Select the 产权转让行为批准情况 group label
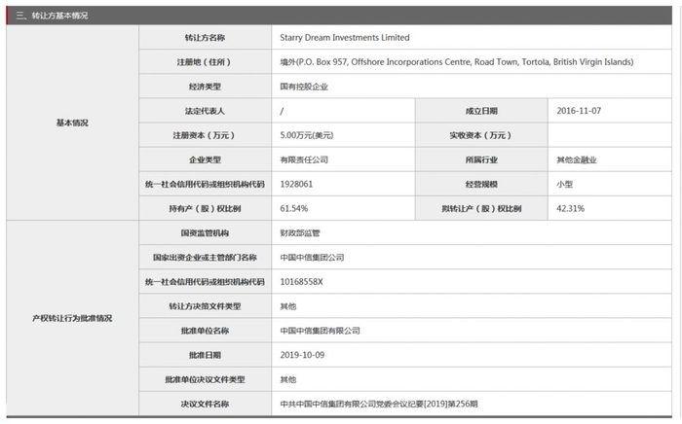The image size is (682, 424). click(72, 318)
